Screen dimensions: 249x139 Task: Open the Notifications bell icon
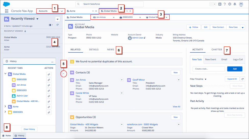coord(235,4)
